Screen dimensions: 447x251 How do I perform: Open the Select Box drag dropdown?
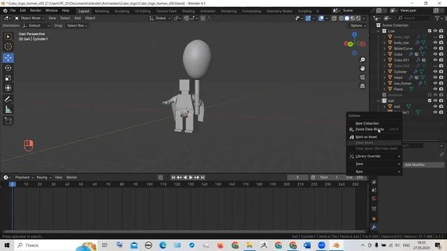(x=77, y=26)
